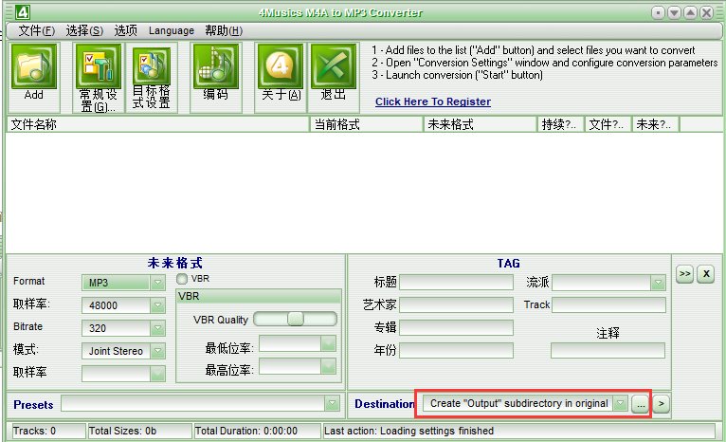Click the X button beside TAG panel

[706, 274]
